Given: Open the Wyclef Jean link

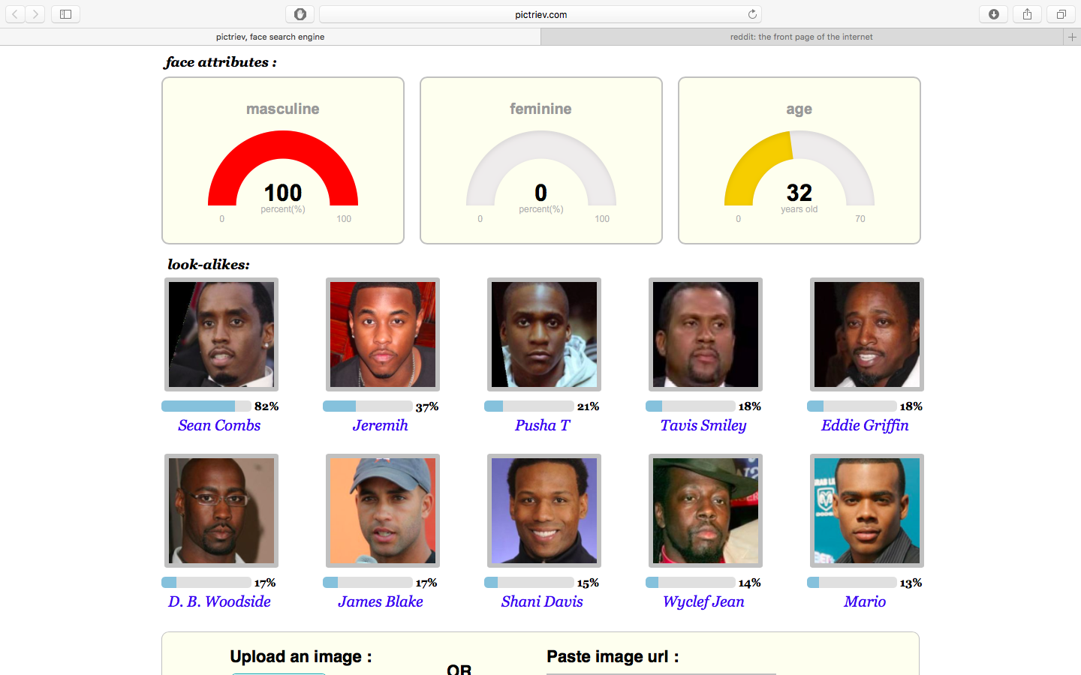Looking at the screenshot, I should (703, 601).
